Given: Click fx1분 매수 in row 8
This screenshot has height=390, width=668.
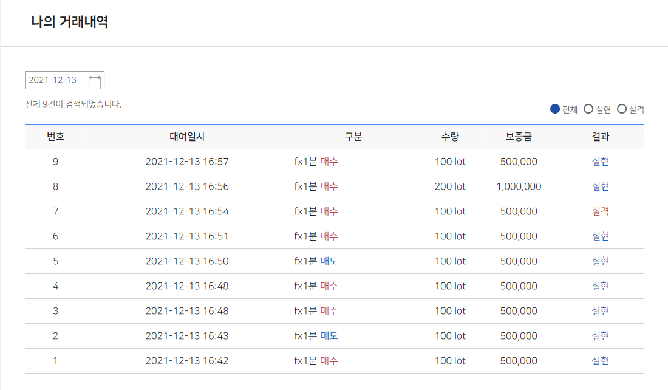Looking at the screenshot, I should pos(316,186).
